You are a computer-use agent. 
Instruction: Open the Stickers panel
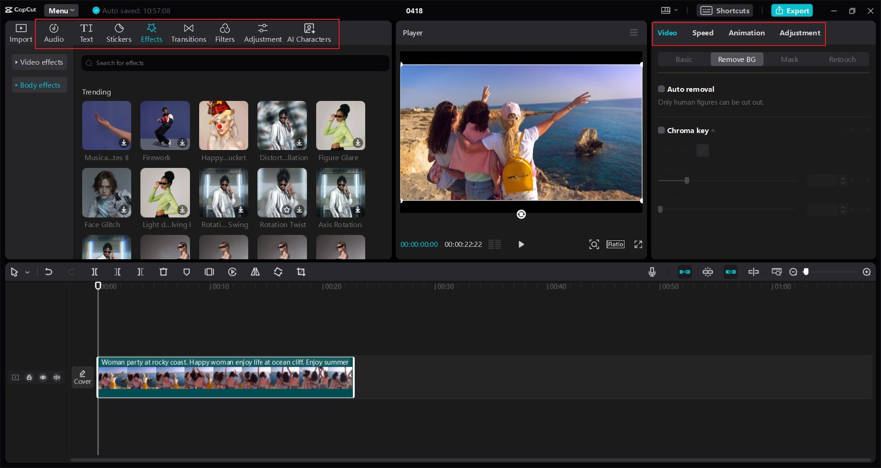pyautogui.click(x=119, y=33)
